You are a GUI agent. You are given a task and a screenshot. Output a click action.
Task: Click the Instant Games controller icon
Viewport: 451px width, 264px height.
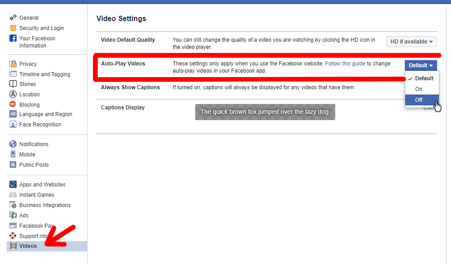(x=13, y=195)
